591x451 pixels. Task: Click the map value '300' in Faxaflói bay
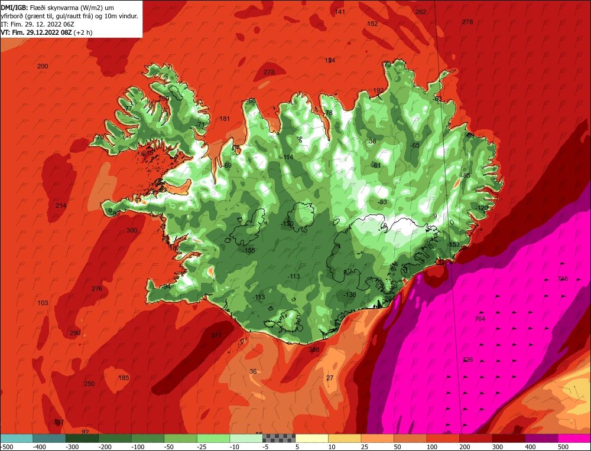(132, 230)
